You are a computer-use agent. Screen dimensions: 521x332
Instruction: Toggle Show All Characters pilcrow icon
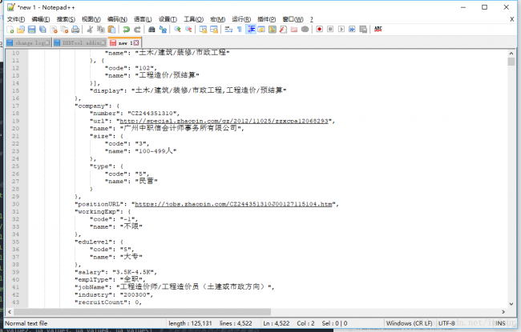click(239, 29)
